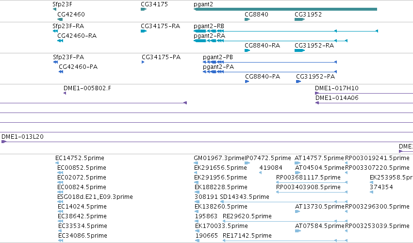
Task: Select the RP003296300.5prime EST label
Action: (x=377, y=207)
